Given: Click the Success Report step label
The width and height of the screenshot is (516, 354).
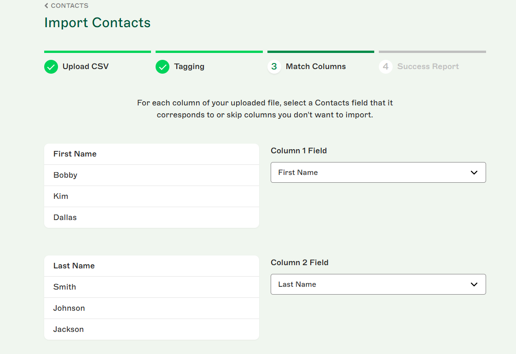Looking at the screenshot, I should (428, 66).
